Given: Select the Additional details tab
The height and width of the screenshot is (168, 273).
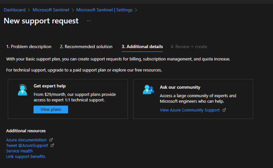Looking at the screenshot, I should coord(142,47).
